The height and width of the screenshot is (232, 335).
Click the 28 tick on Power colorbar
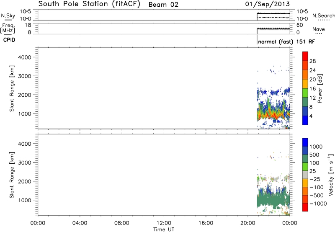(312, 61)
